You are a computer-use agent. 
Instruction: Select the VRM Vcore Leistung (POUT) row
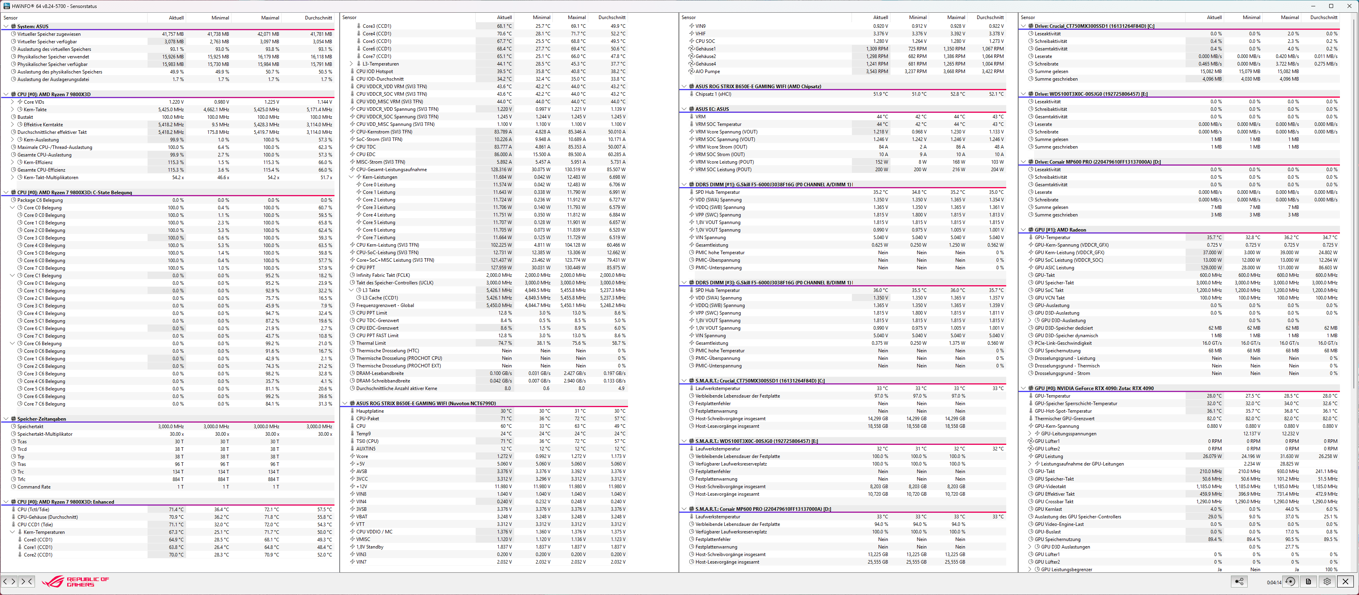pyautogui.click(x=843, y=162)
